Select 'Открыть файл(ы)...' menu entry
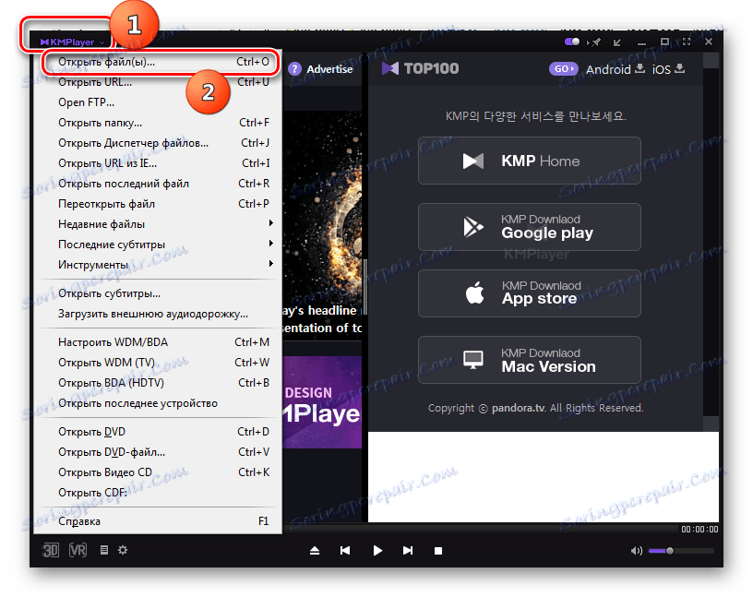 coord(158,62)
